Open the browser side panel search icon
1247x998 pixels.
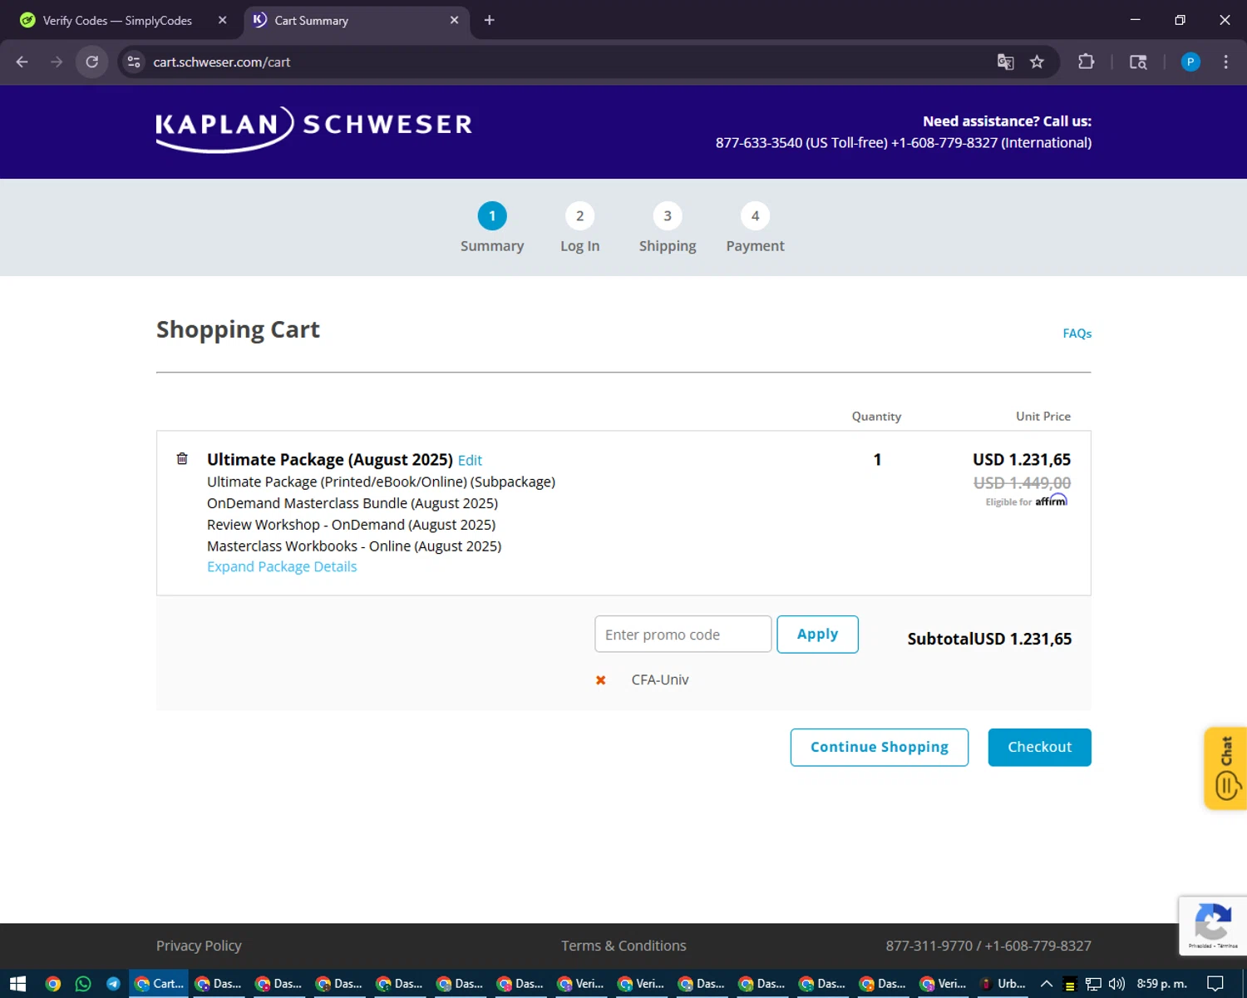1138,62
